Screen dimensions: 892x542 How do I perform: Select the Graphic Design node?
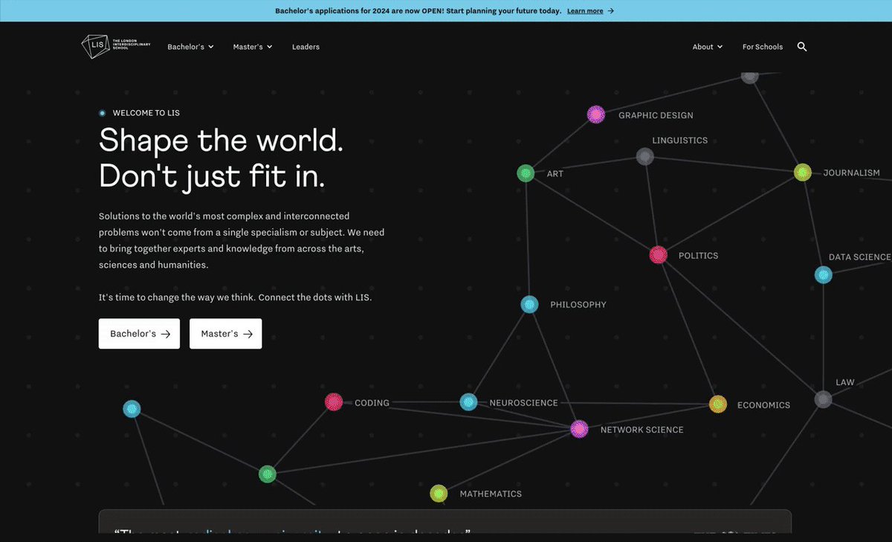coord(596,114)
